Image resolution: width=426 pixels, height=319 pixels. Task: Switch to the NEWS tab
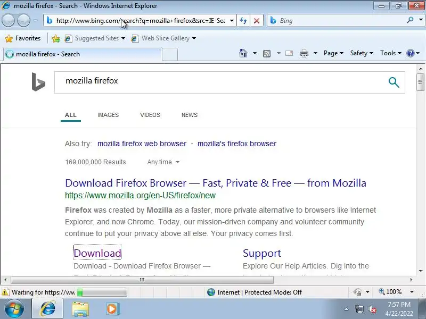click(x=190, y=115)
